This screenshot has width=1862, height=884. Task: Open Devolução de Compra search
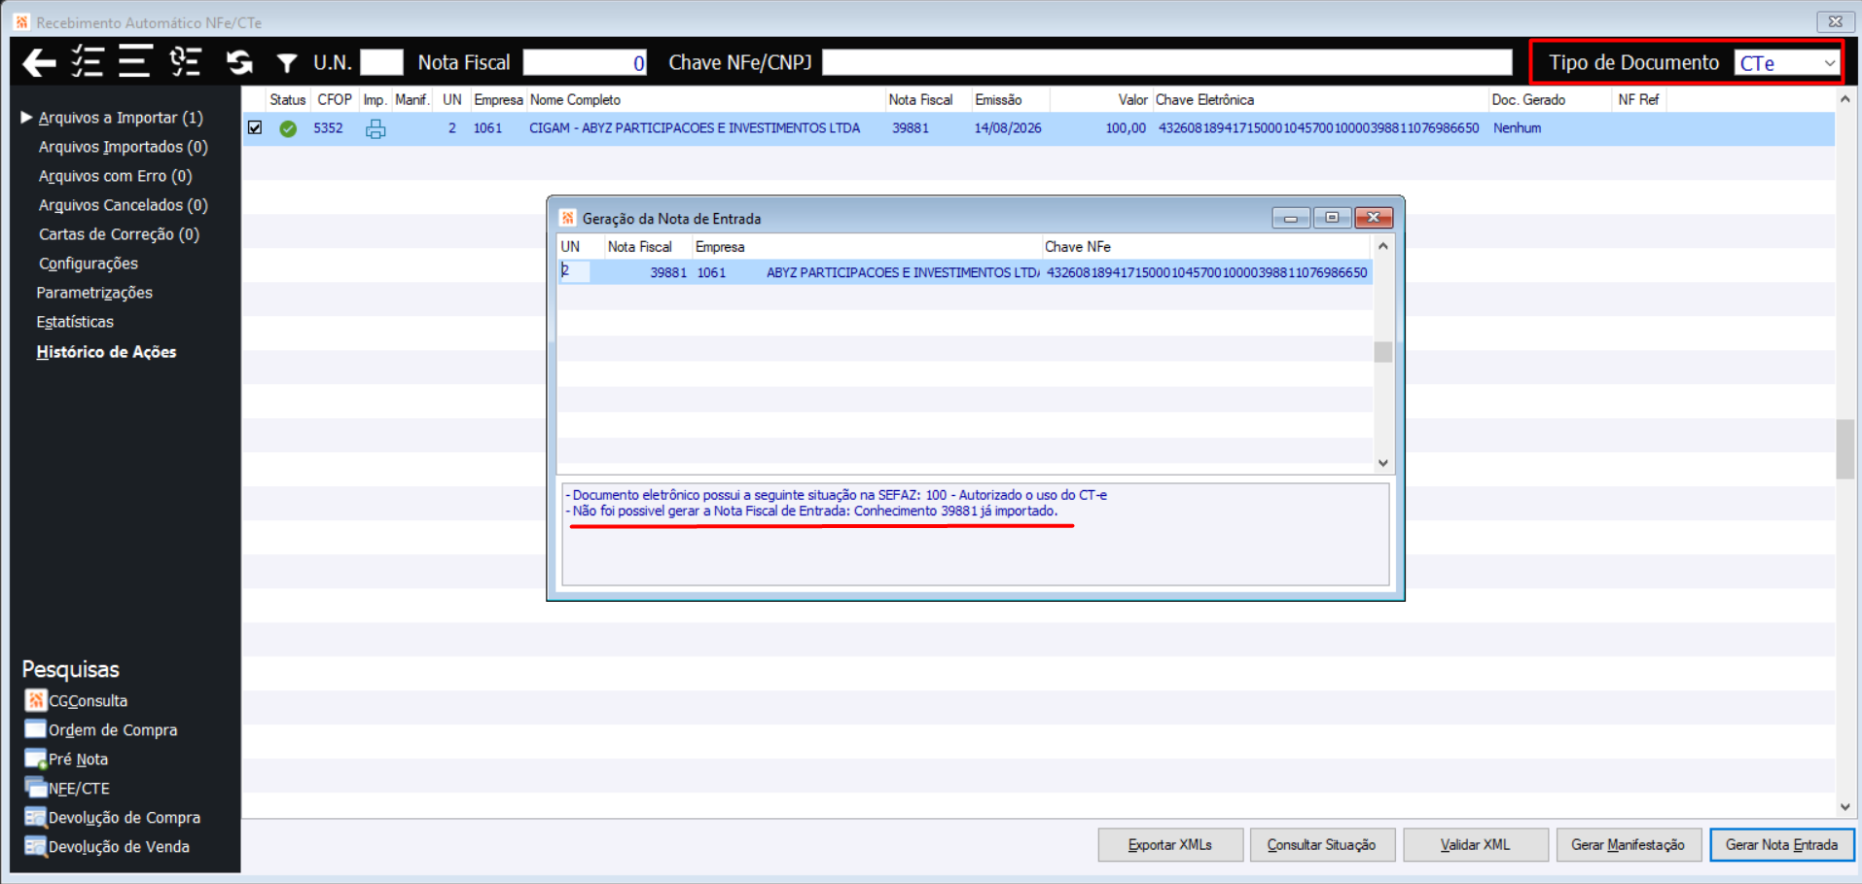[113, 818]
